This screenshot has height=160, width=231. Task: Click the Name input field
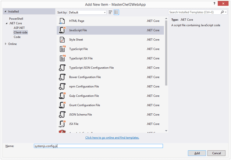coord(99,146)
